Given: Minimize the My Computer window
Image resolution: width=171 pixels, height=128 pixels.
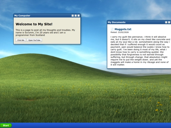Looking at the screenshot, I should click(x=73, y=15).
